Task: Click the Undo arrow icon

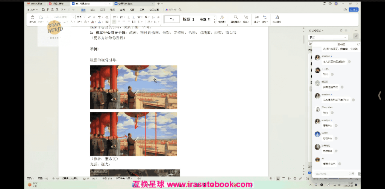Action: point(62,10)
